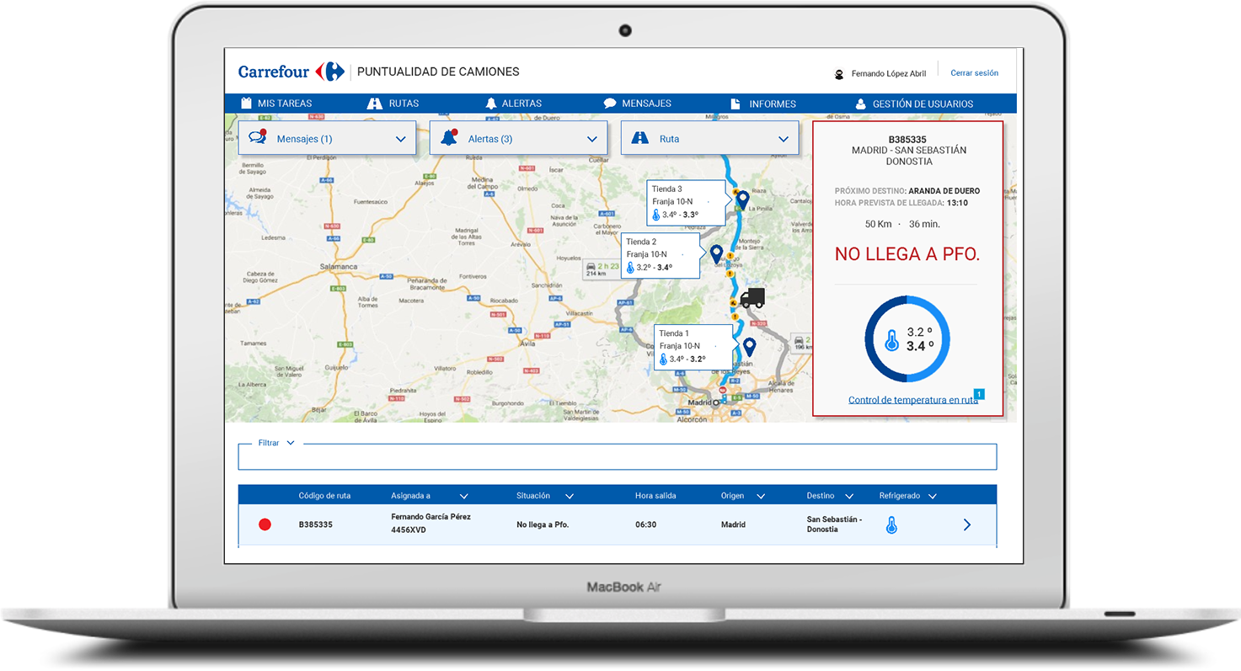Click the Carrefour logo

coord(292,72)
